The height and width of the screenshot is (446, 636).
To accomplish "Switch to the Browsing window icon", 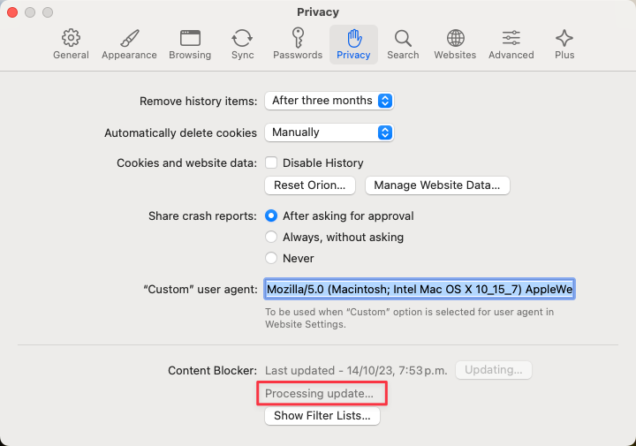I will tap(190, 43).
